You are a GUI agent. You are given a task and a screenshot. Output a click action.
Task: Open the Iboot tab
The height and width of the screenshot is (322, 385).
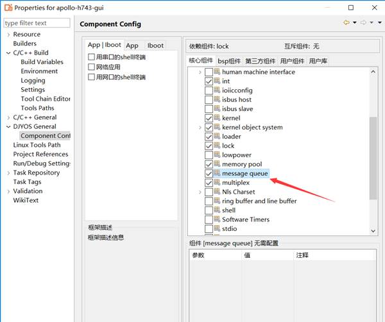pyautogui.click(x=155, y=46)
